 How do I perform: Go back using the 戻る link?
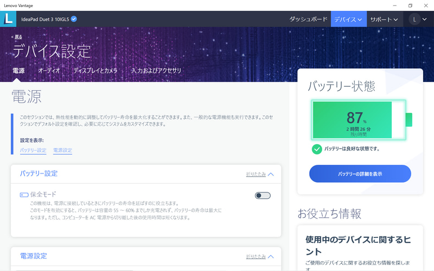coord(18,36)
